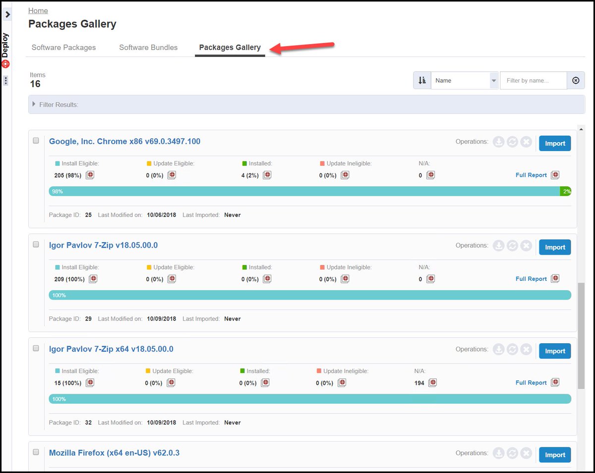595x473 pixels.
Task: Switch to the Software Bundles tab
Action: (x=148, y=48)
